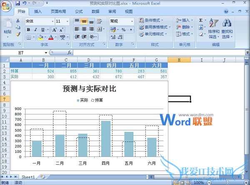Undo the last action

pyautogui.click(x=24, y=3)
